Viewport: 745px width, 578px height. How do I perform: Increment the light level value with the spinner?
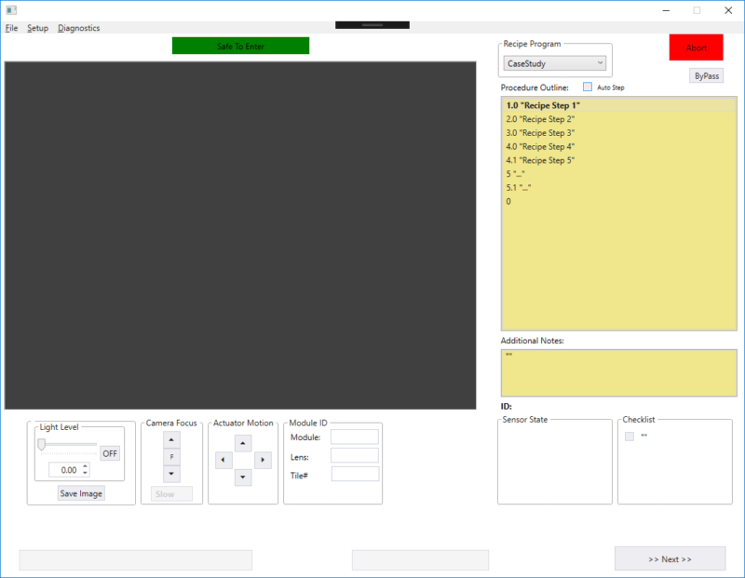[x=85, y=465]
